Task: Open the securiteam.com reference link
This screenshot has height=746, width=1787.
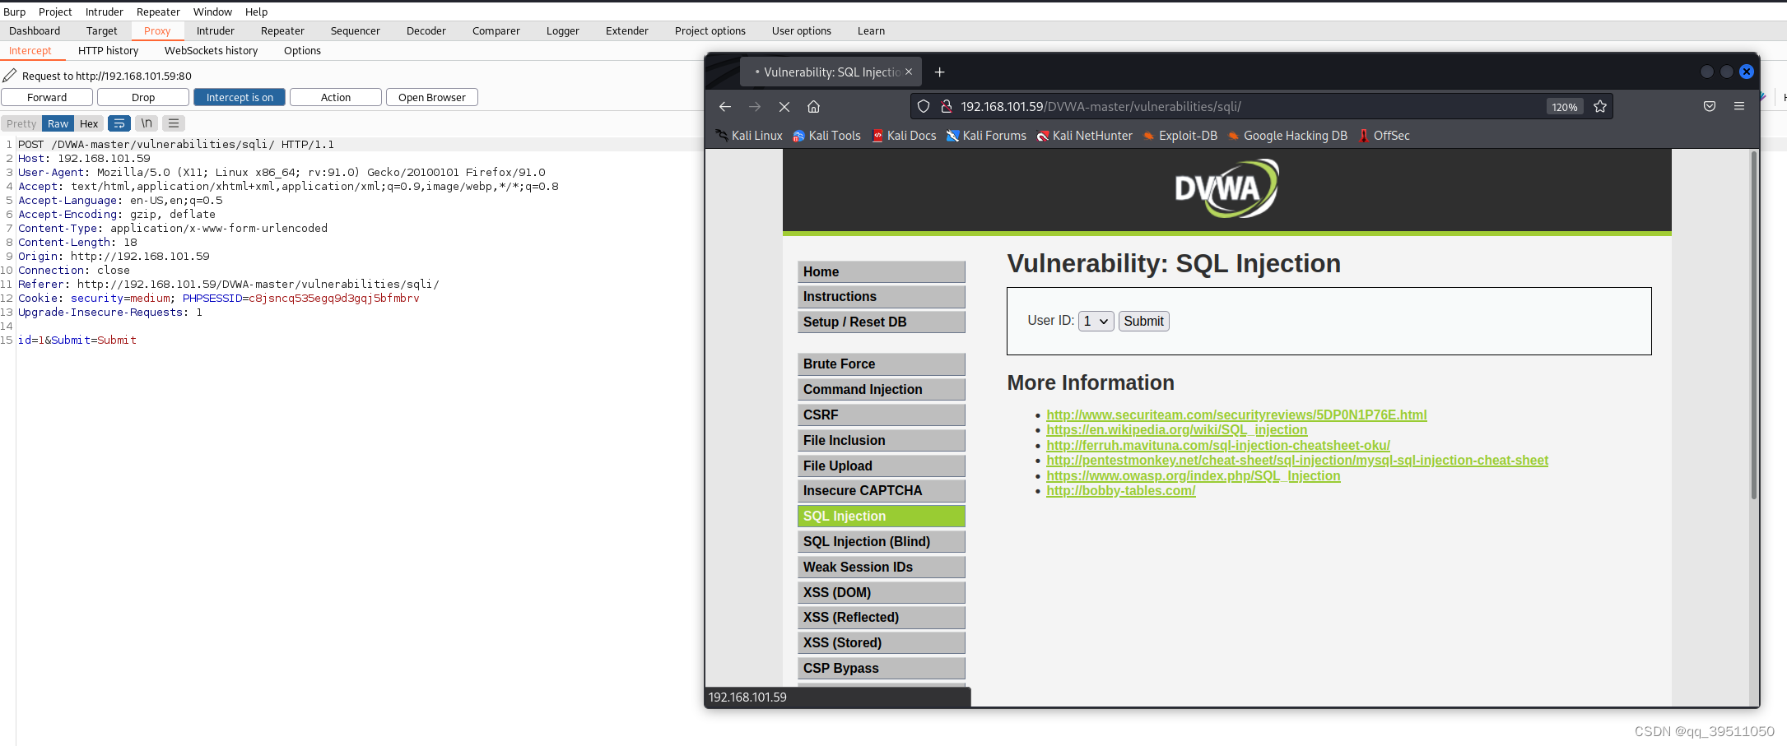Action: coord(1236,415)
